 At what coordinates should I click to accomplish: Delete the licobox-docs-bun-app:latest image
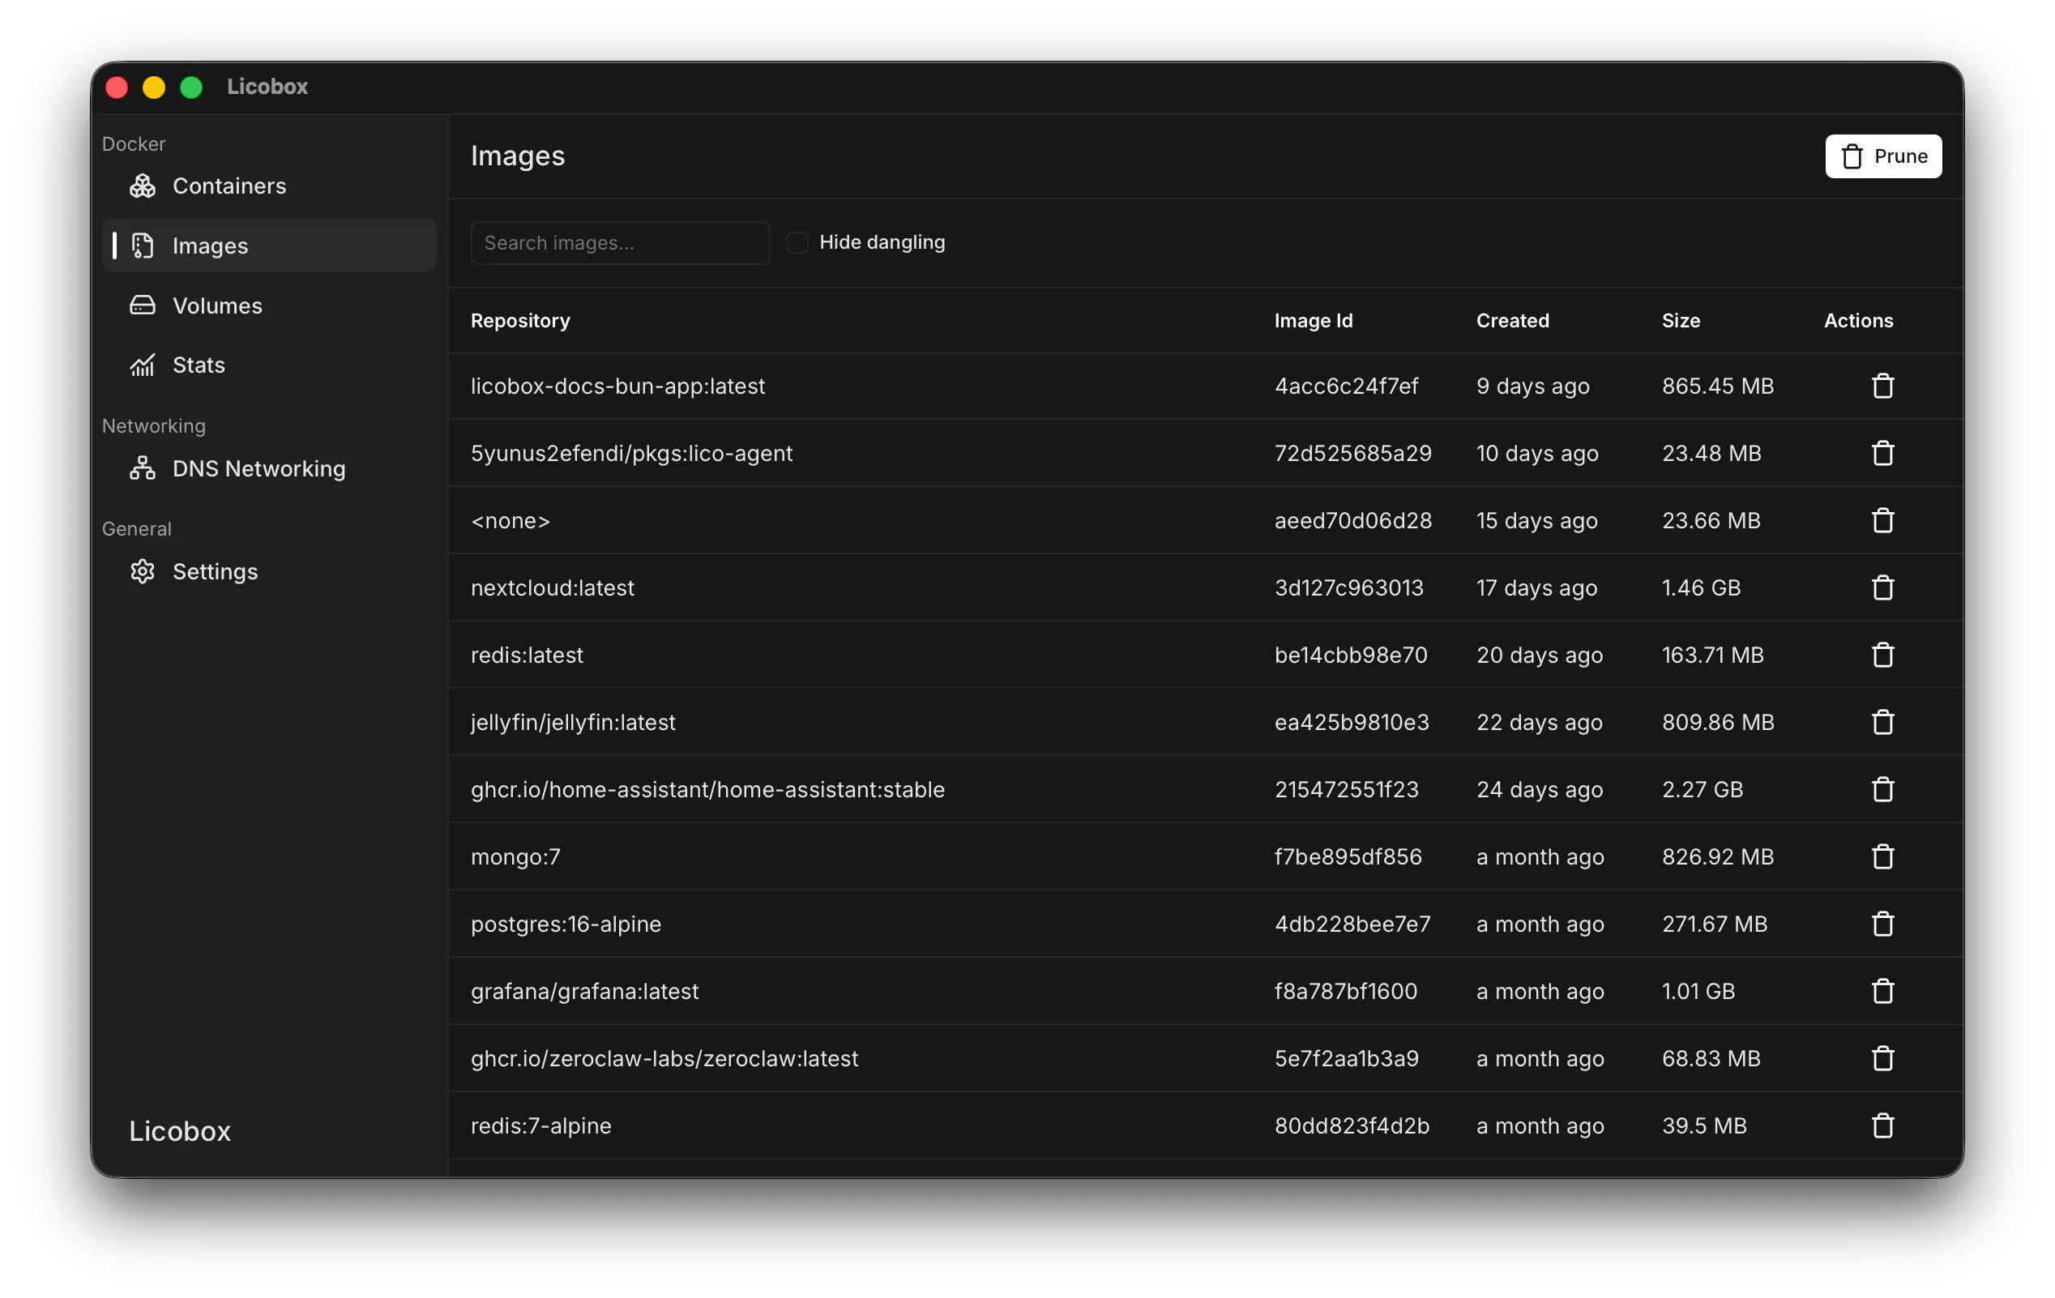point(1882,386)
